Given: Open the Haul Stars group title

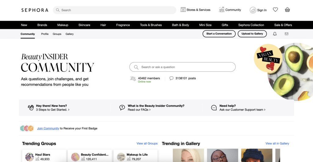Looking at the screenshot, I should (43, 155).
